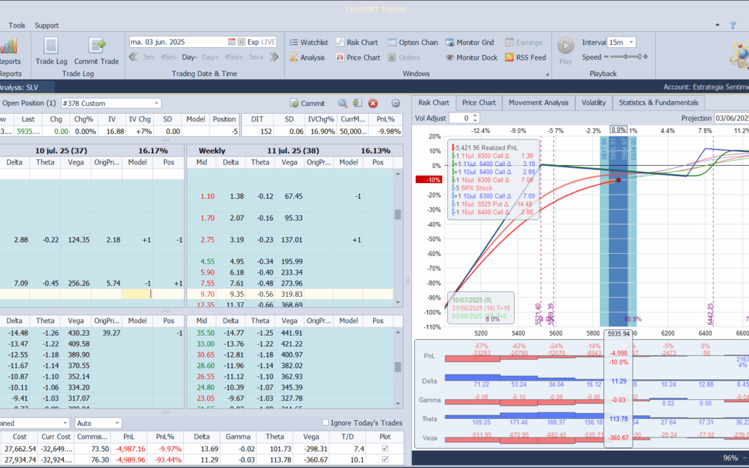749x468 pixels.
Task: Enable Ignore Today's Trades checkbox
Action: (327, 423)
